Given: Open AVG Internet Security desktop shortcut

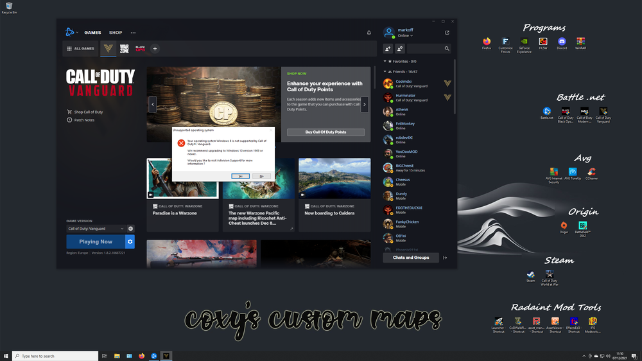Looking at the screenshot, I should 553,175.
